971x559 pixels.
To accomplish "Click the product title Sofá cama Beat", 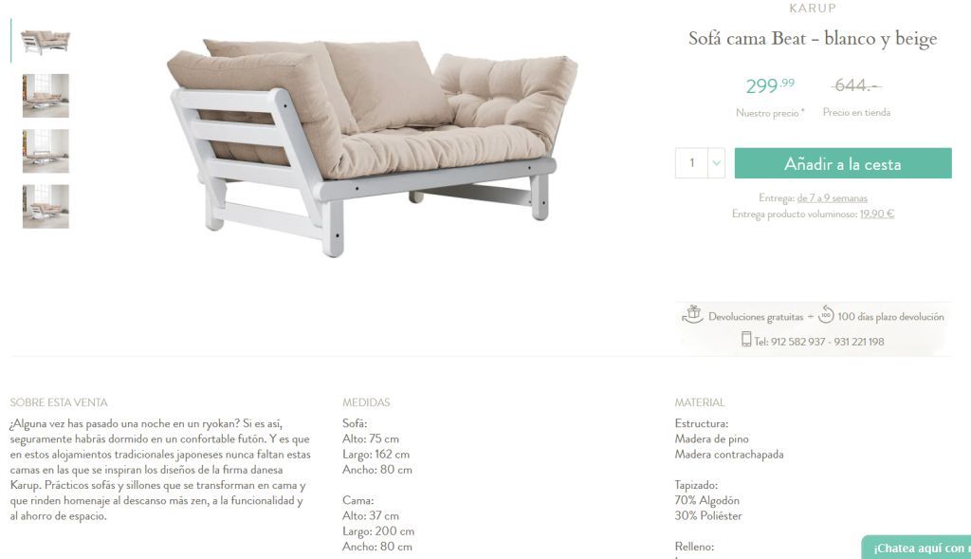I will pos(813,38).
